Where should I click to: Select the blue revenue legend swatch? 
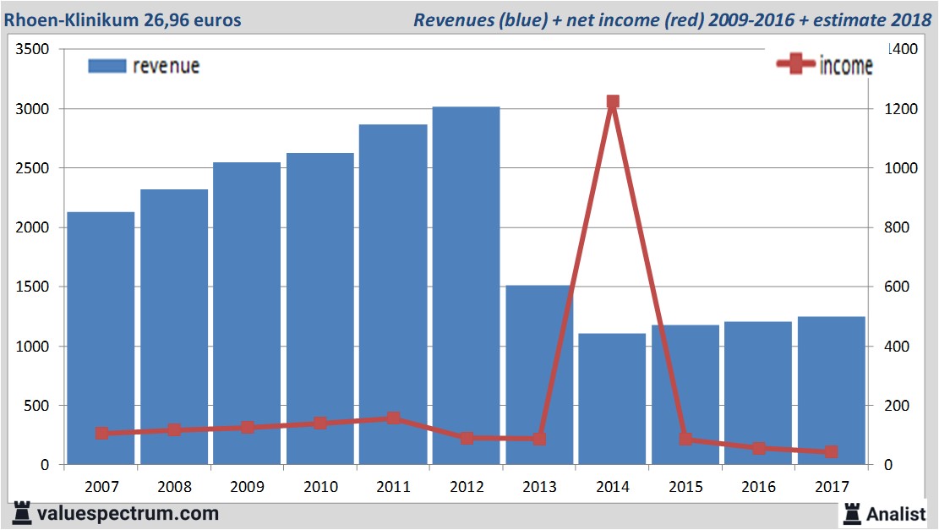pyautogui.click(x=107, y=66)
